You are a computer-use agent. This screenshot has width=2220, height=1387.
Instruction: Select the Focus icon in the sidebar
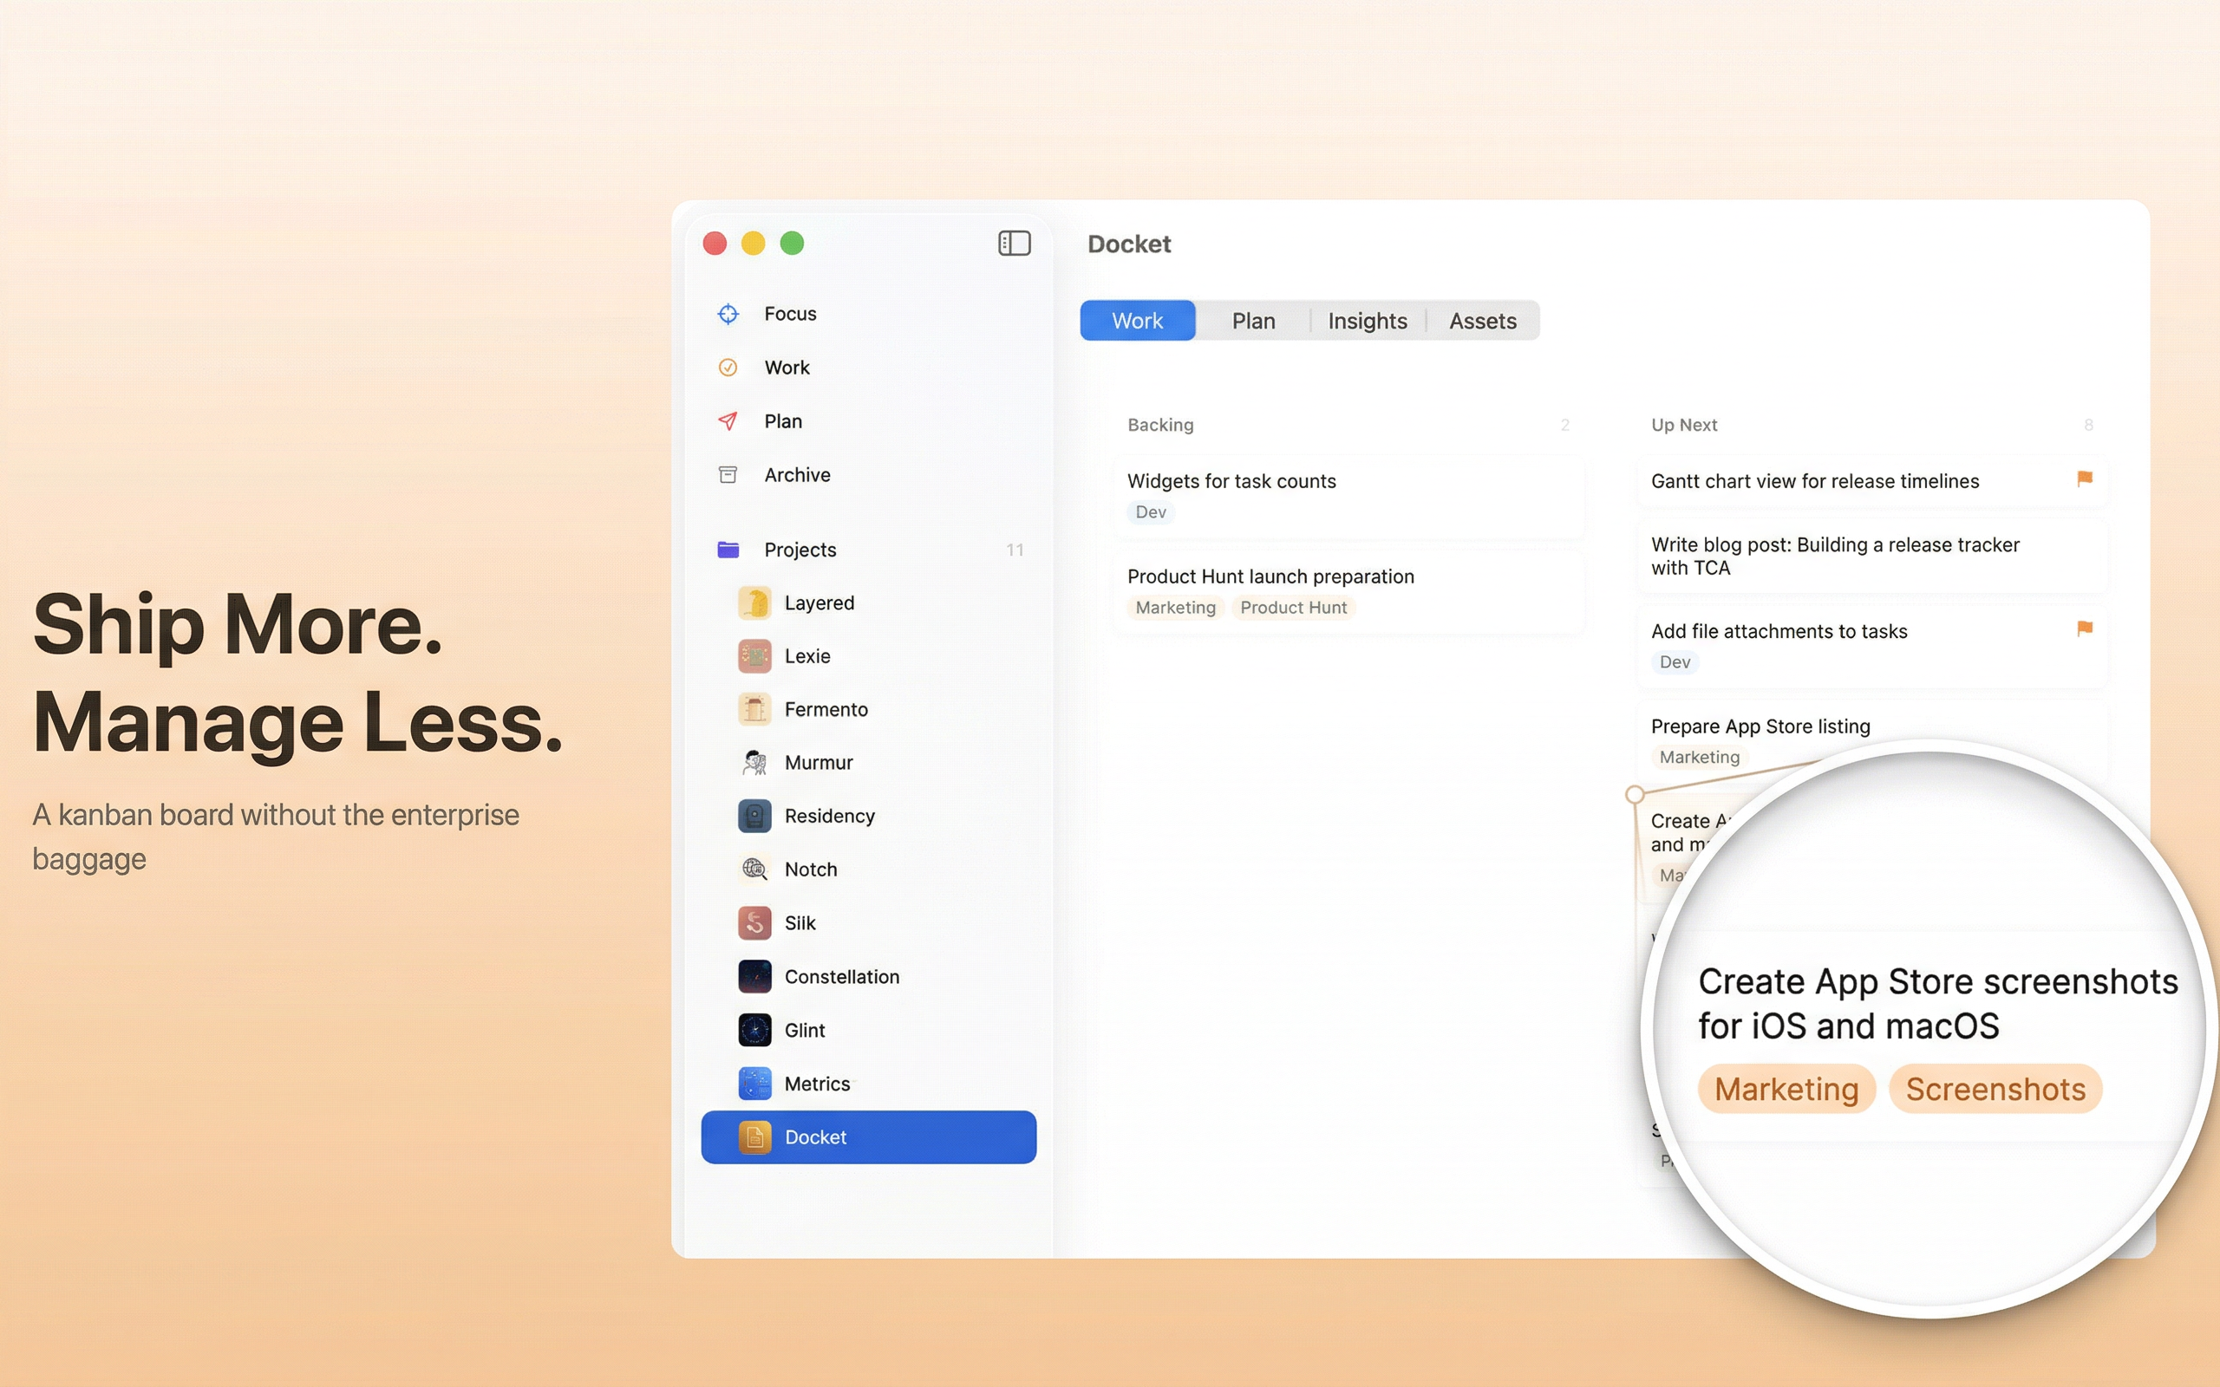(x=728, y=313)
